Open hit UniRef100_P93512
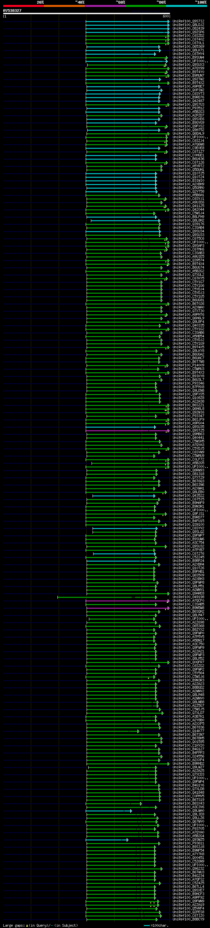This screenshot has height=928, width=210. 188,108
